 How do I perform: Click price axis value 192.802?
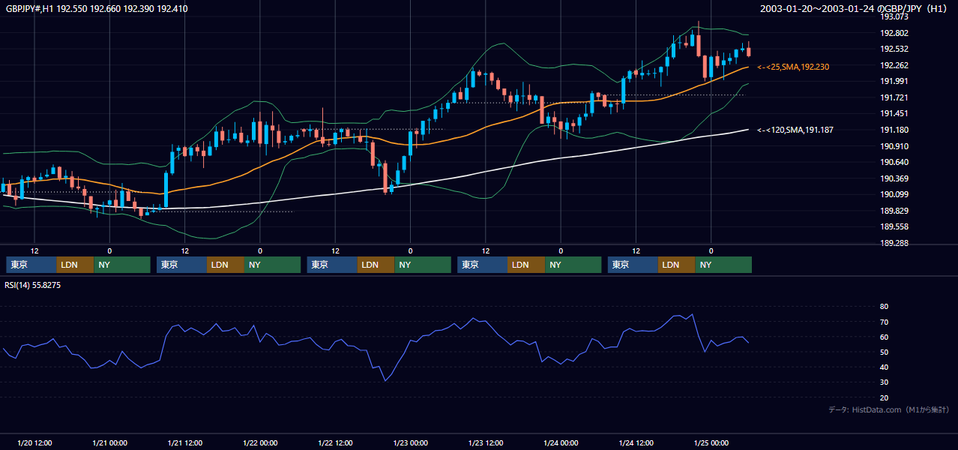coord(894,33)
